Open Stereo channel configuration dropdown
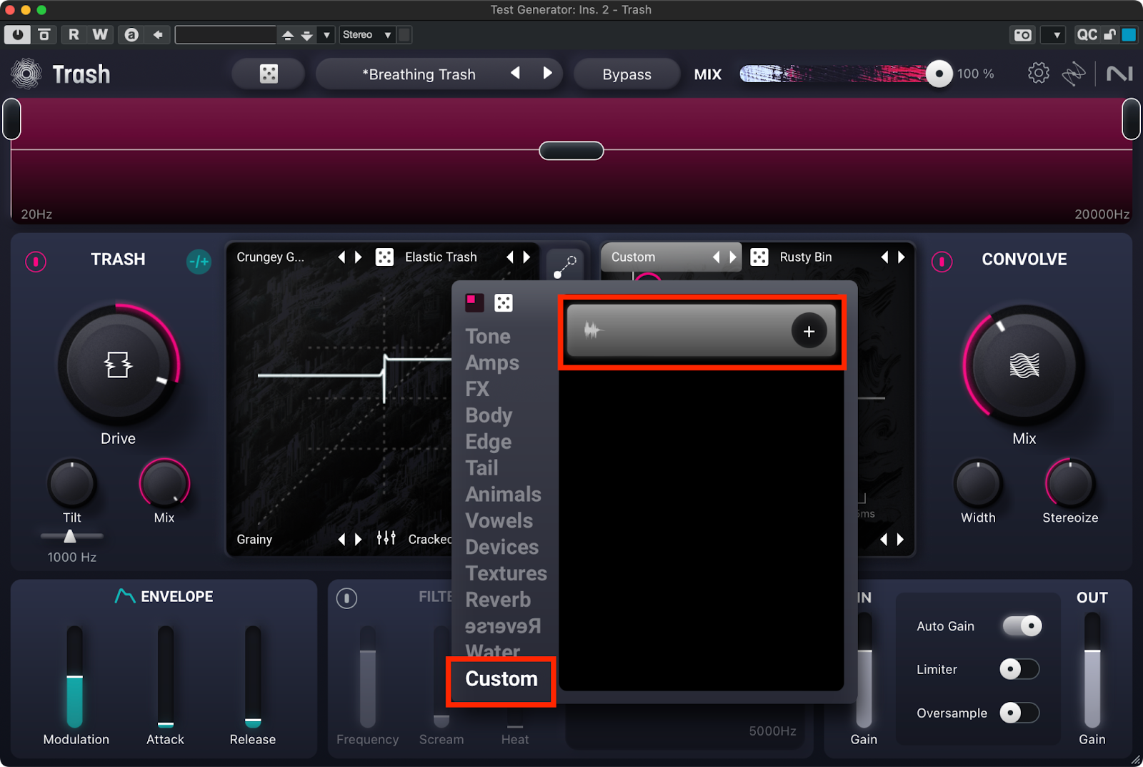 [x=367, y=34]
